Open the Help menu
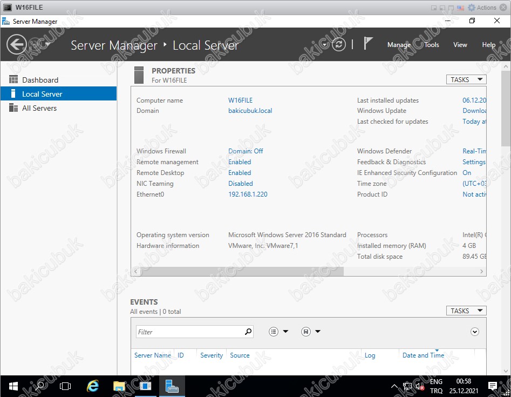511x397 pixels. [488, 45]
